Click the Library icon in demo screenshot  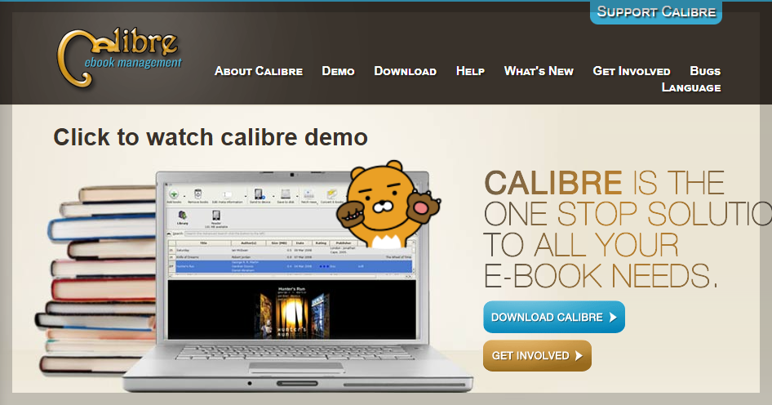182,217
